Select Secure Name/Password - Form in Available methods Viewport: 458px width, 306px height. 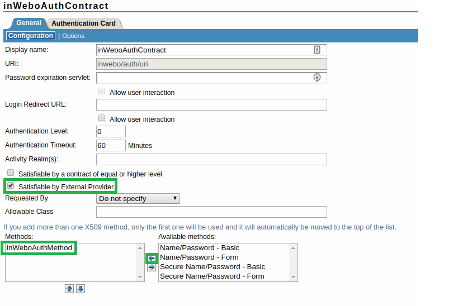[x=212, y=276]
